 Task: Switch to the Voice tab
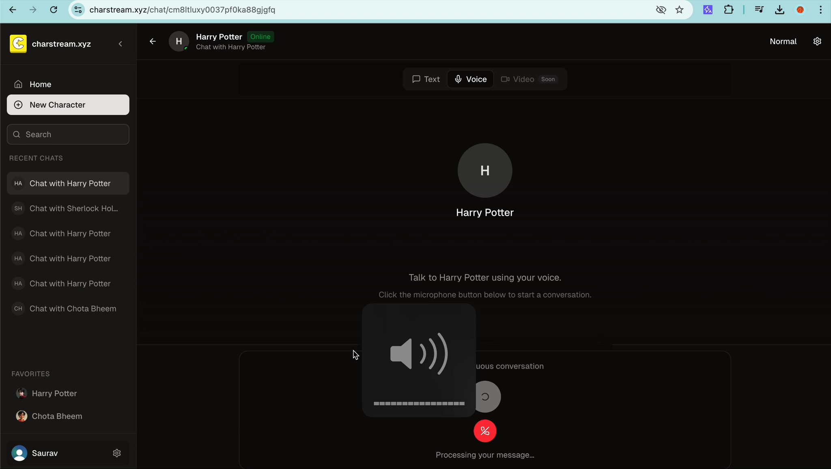pyautogui.click(x=470, y=79)
